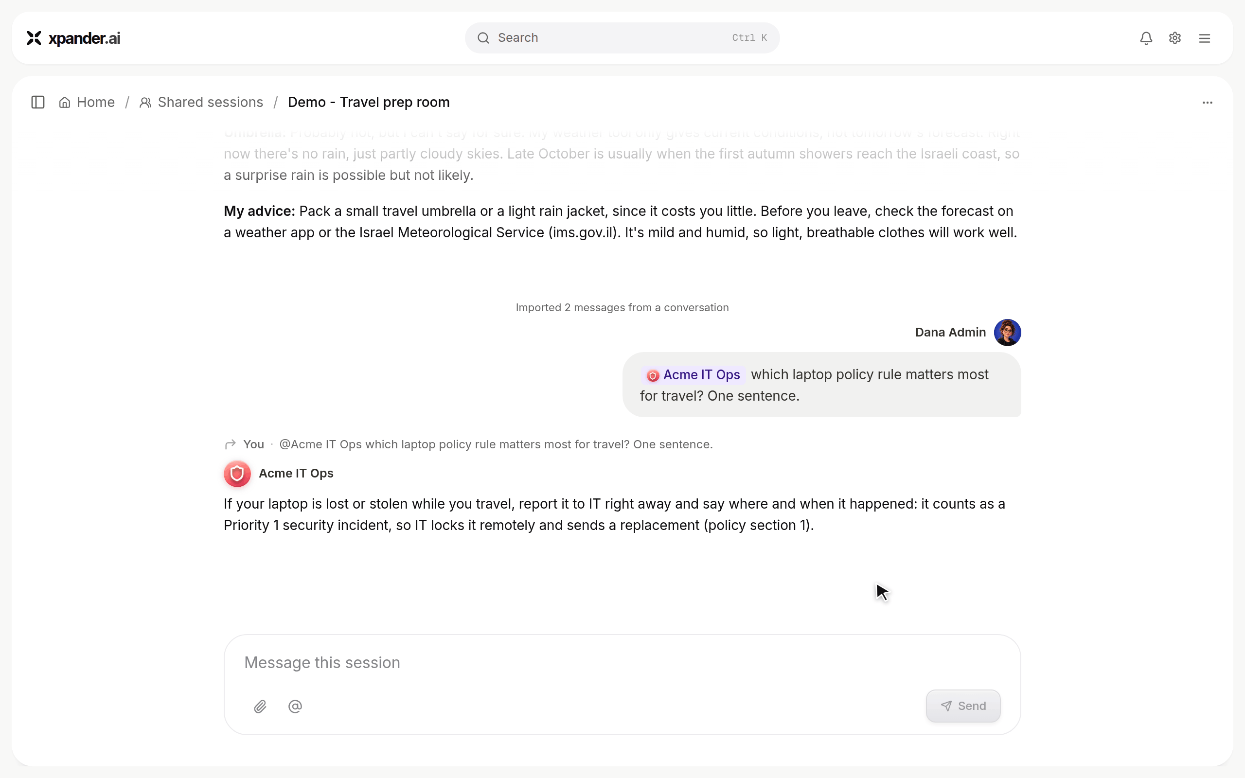Image resolution: width=1245 pixels, height=778 pixels.
Task: Open the hamburger menu
Action: click(1204, 38)
